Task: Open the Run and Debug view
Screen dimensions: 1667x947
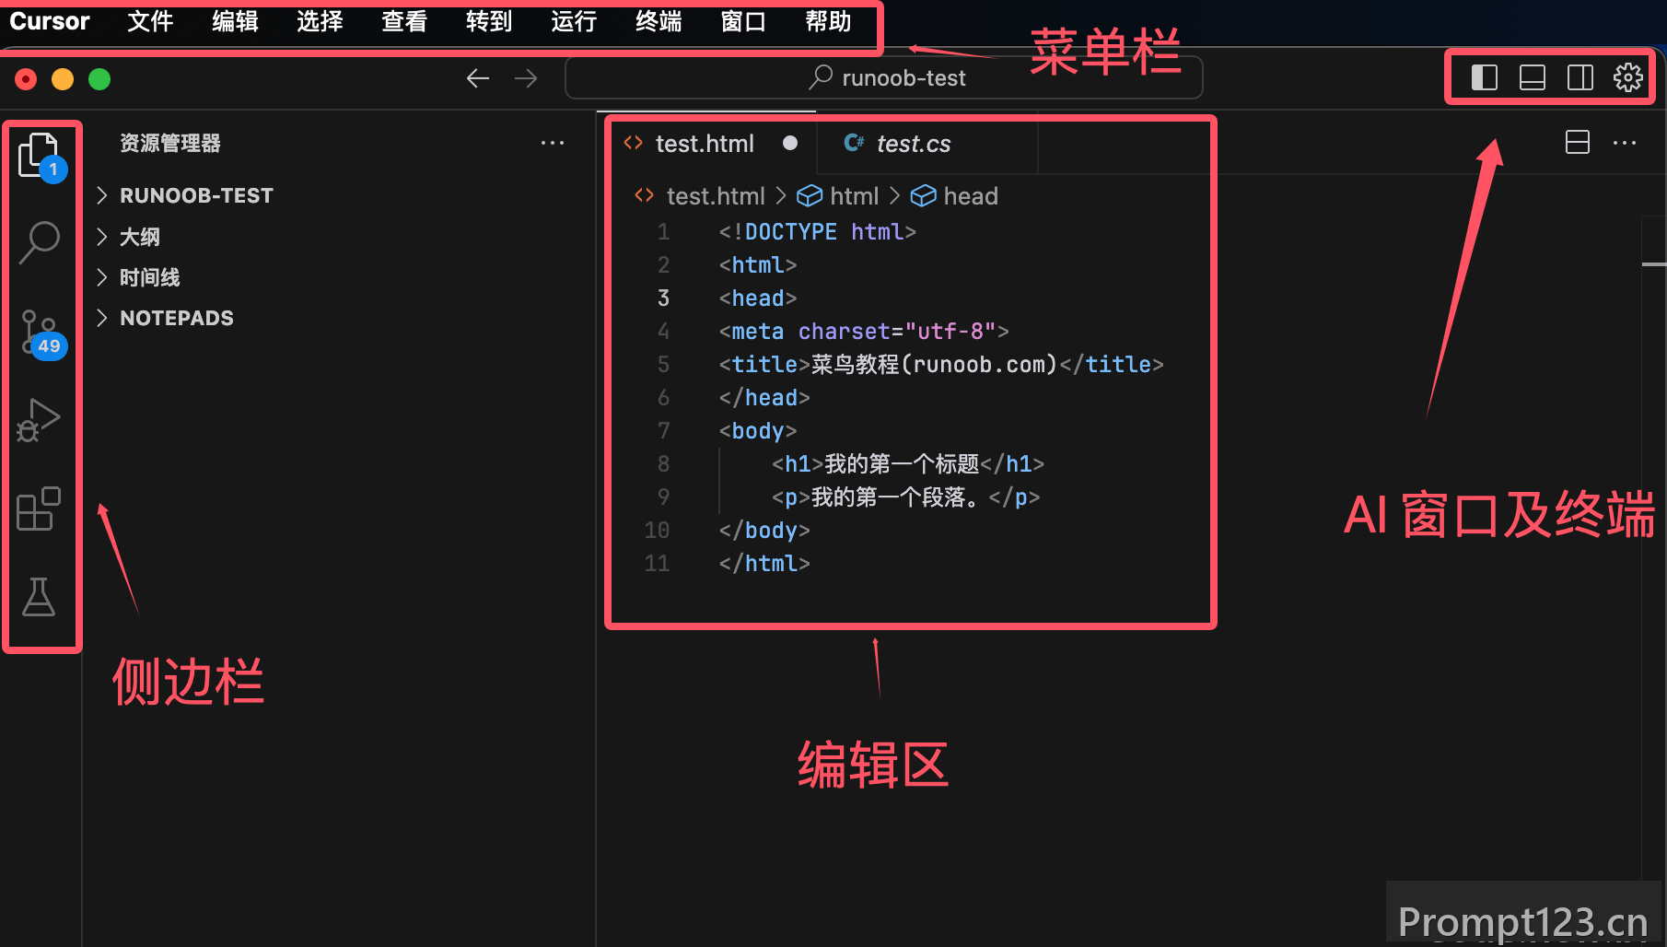Action: click(39, 420)
